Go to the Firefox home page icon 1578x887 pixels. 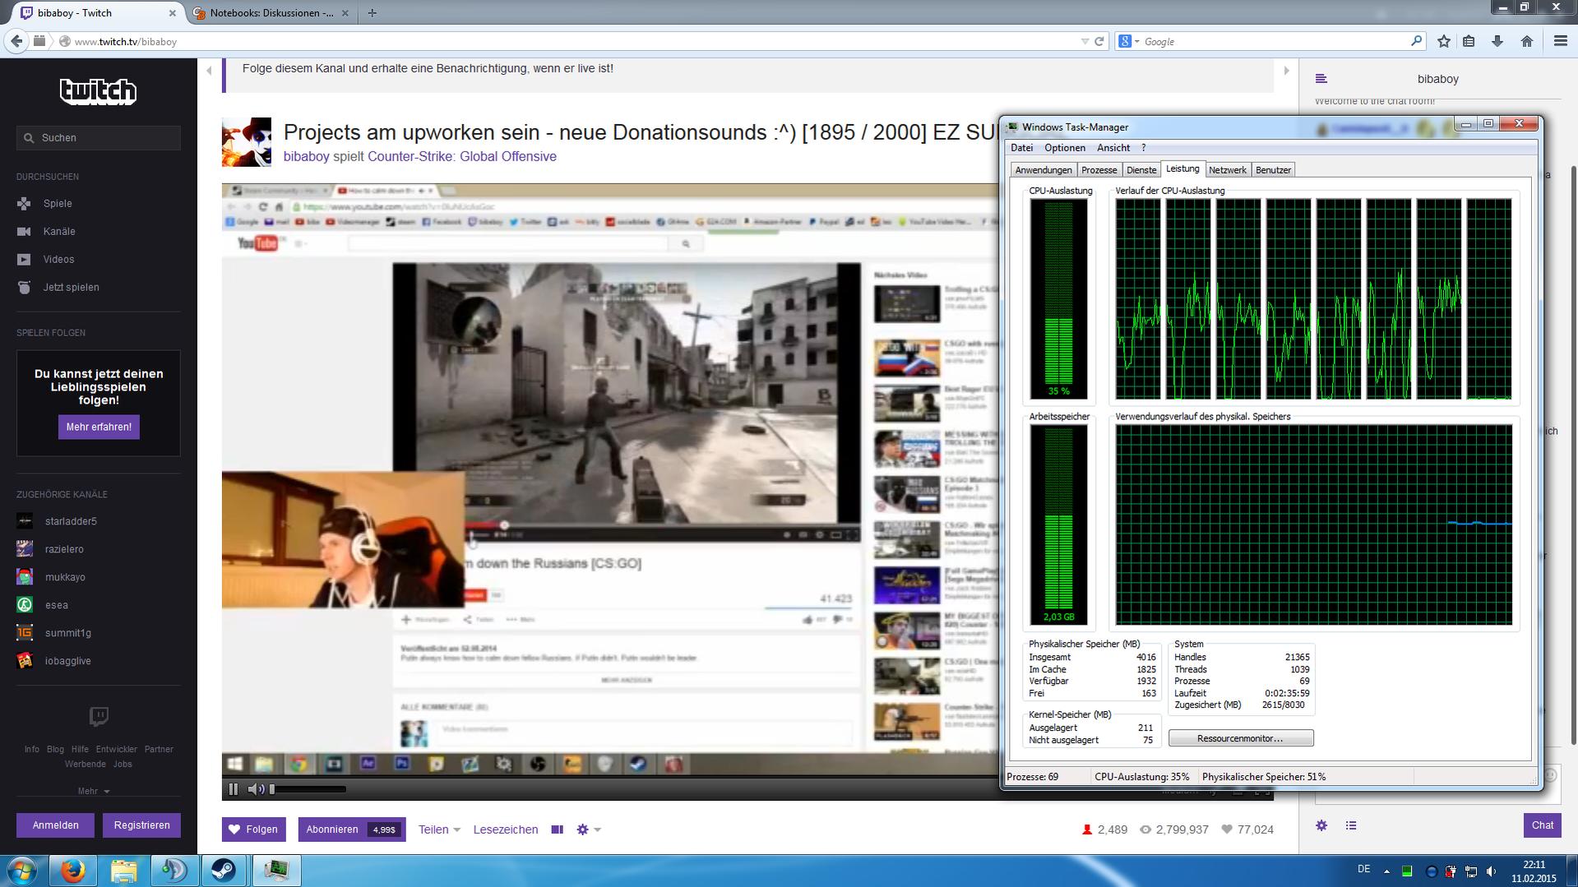1527,41
